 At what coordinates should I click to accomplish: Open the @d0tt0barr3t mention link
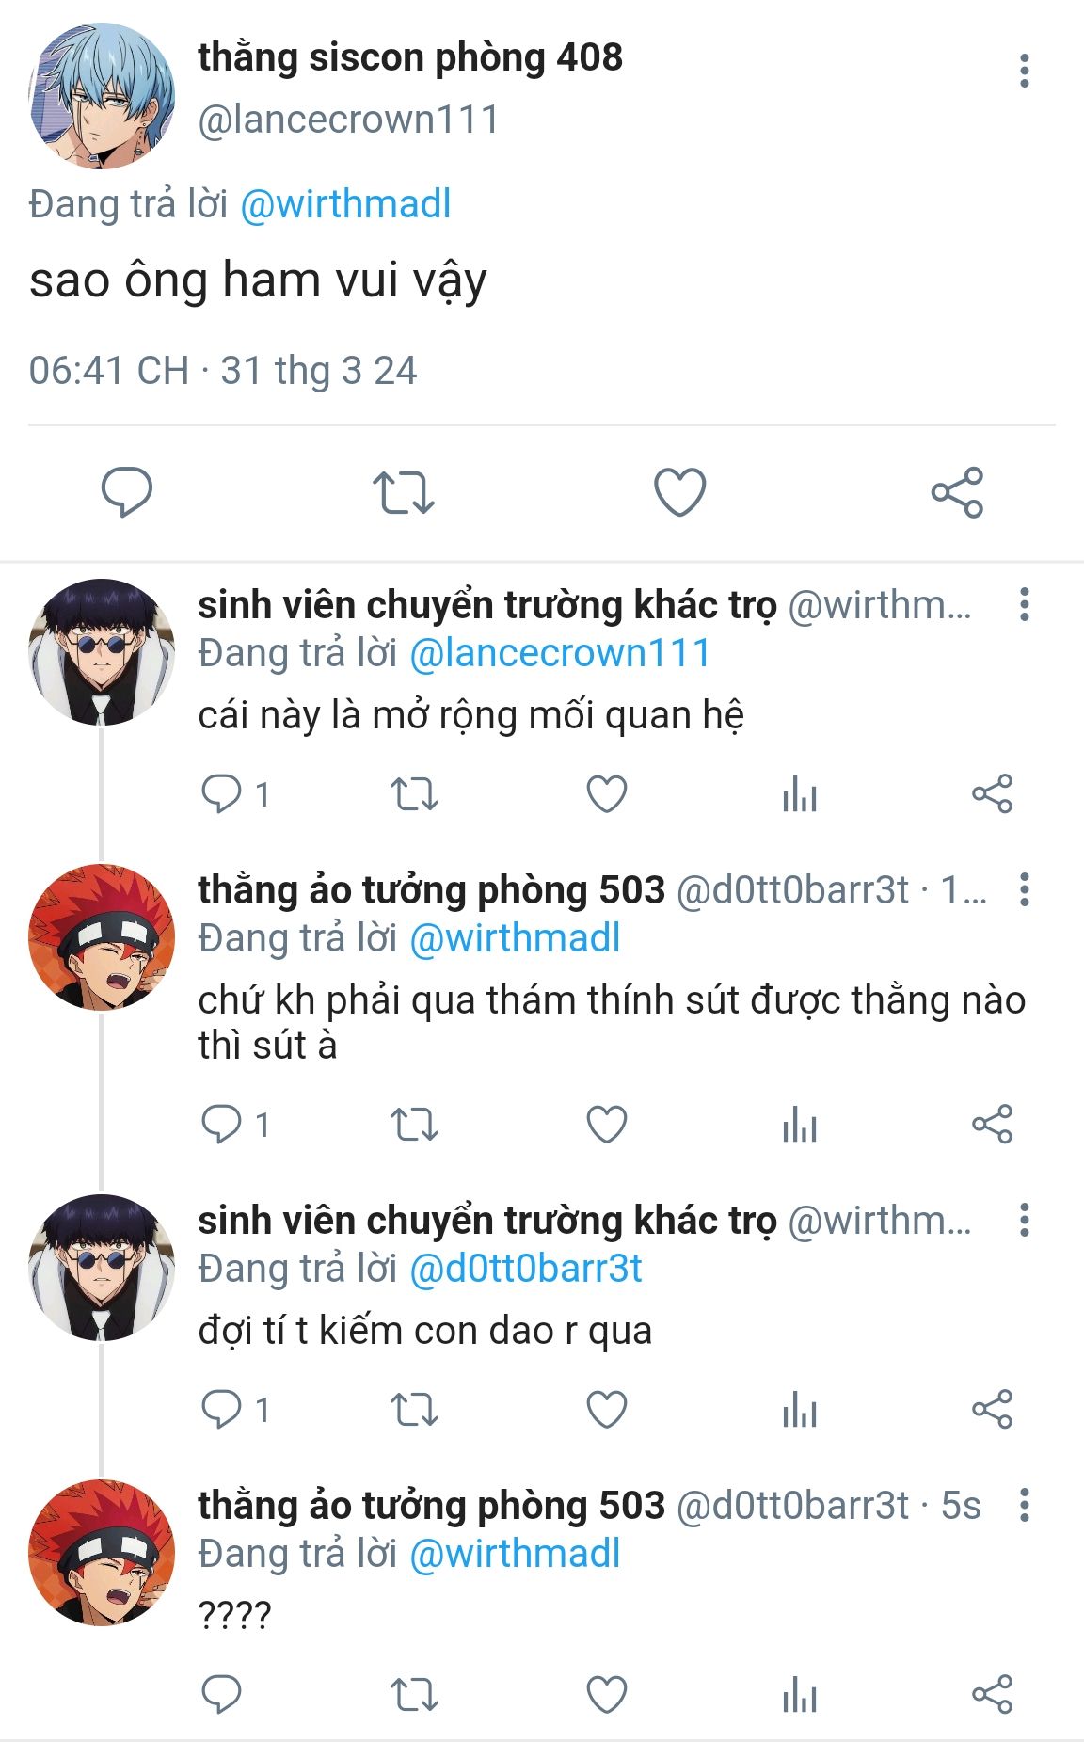526,1270
